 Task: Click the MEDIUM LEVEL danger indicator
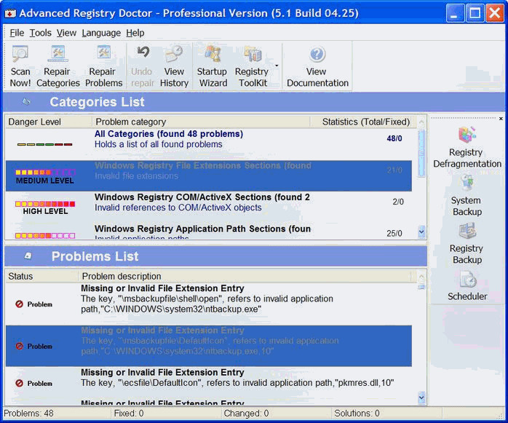[45, 176]
